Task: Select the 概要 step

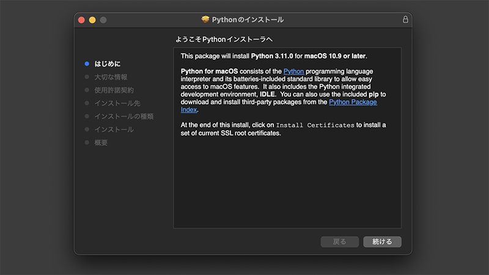Action: (101, 142)
